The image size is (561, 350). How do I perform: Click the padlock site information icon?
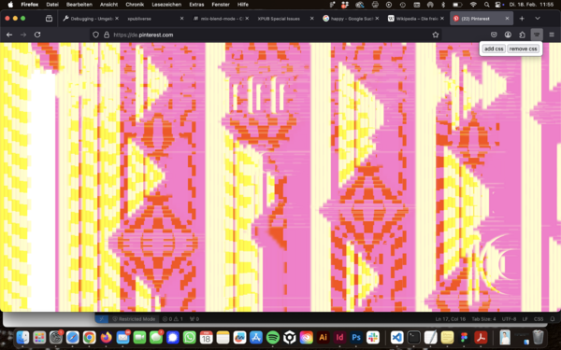(x=107, y=35)
